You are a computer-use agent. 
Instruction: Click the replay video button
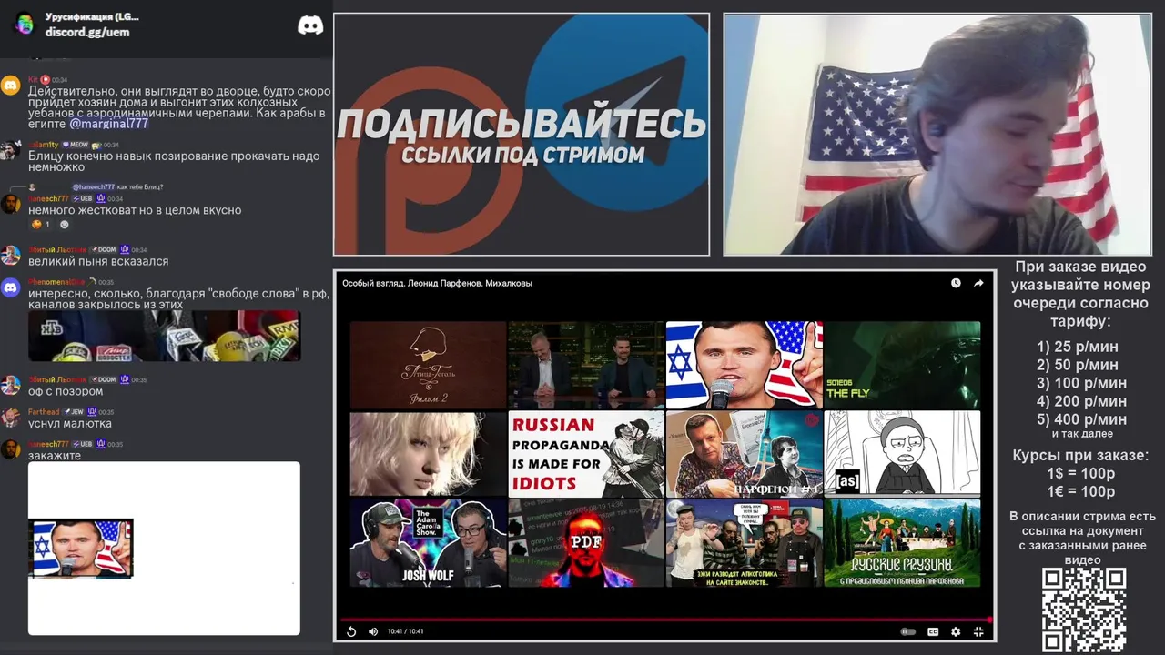tap(351, 631)
